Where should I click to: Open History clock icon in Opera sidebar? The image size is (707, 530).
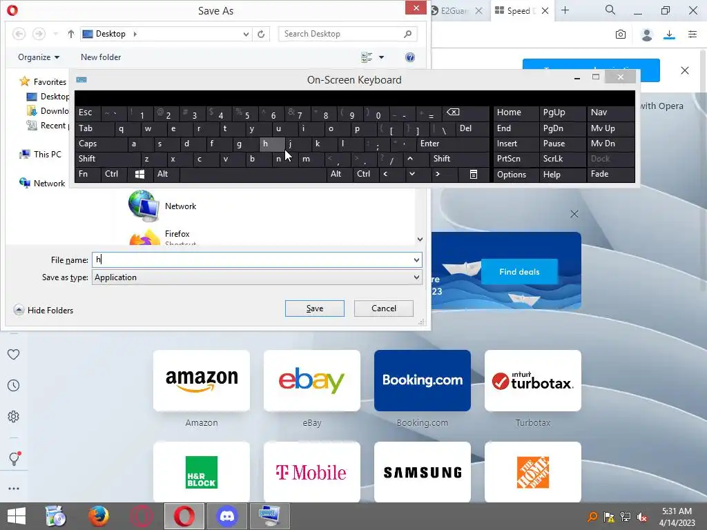pos(14,385)
